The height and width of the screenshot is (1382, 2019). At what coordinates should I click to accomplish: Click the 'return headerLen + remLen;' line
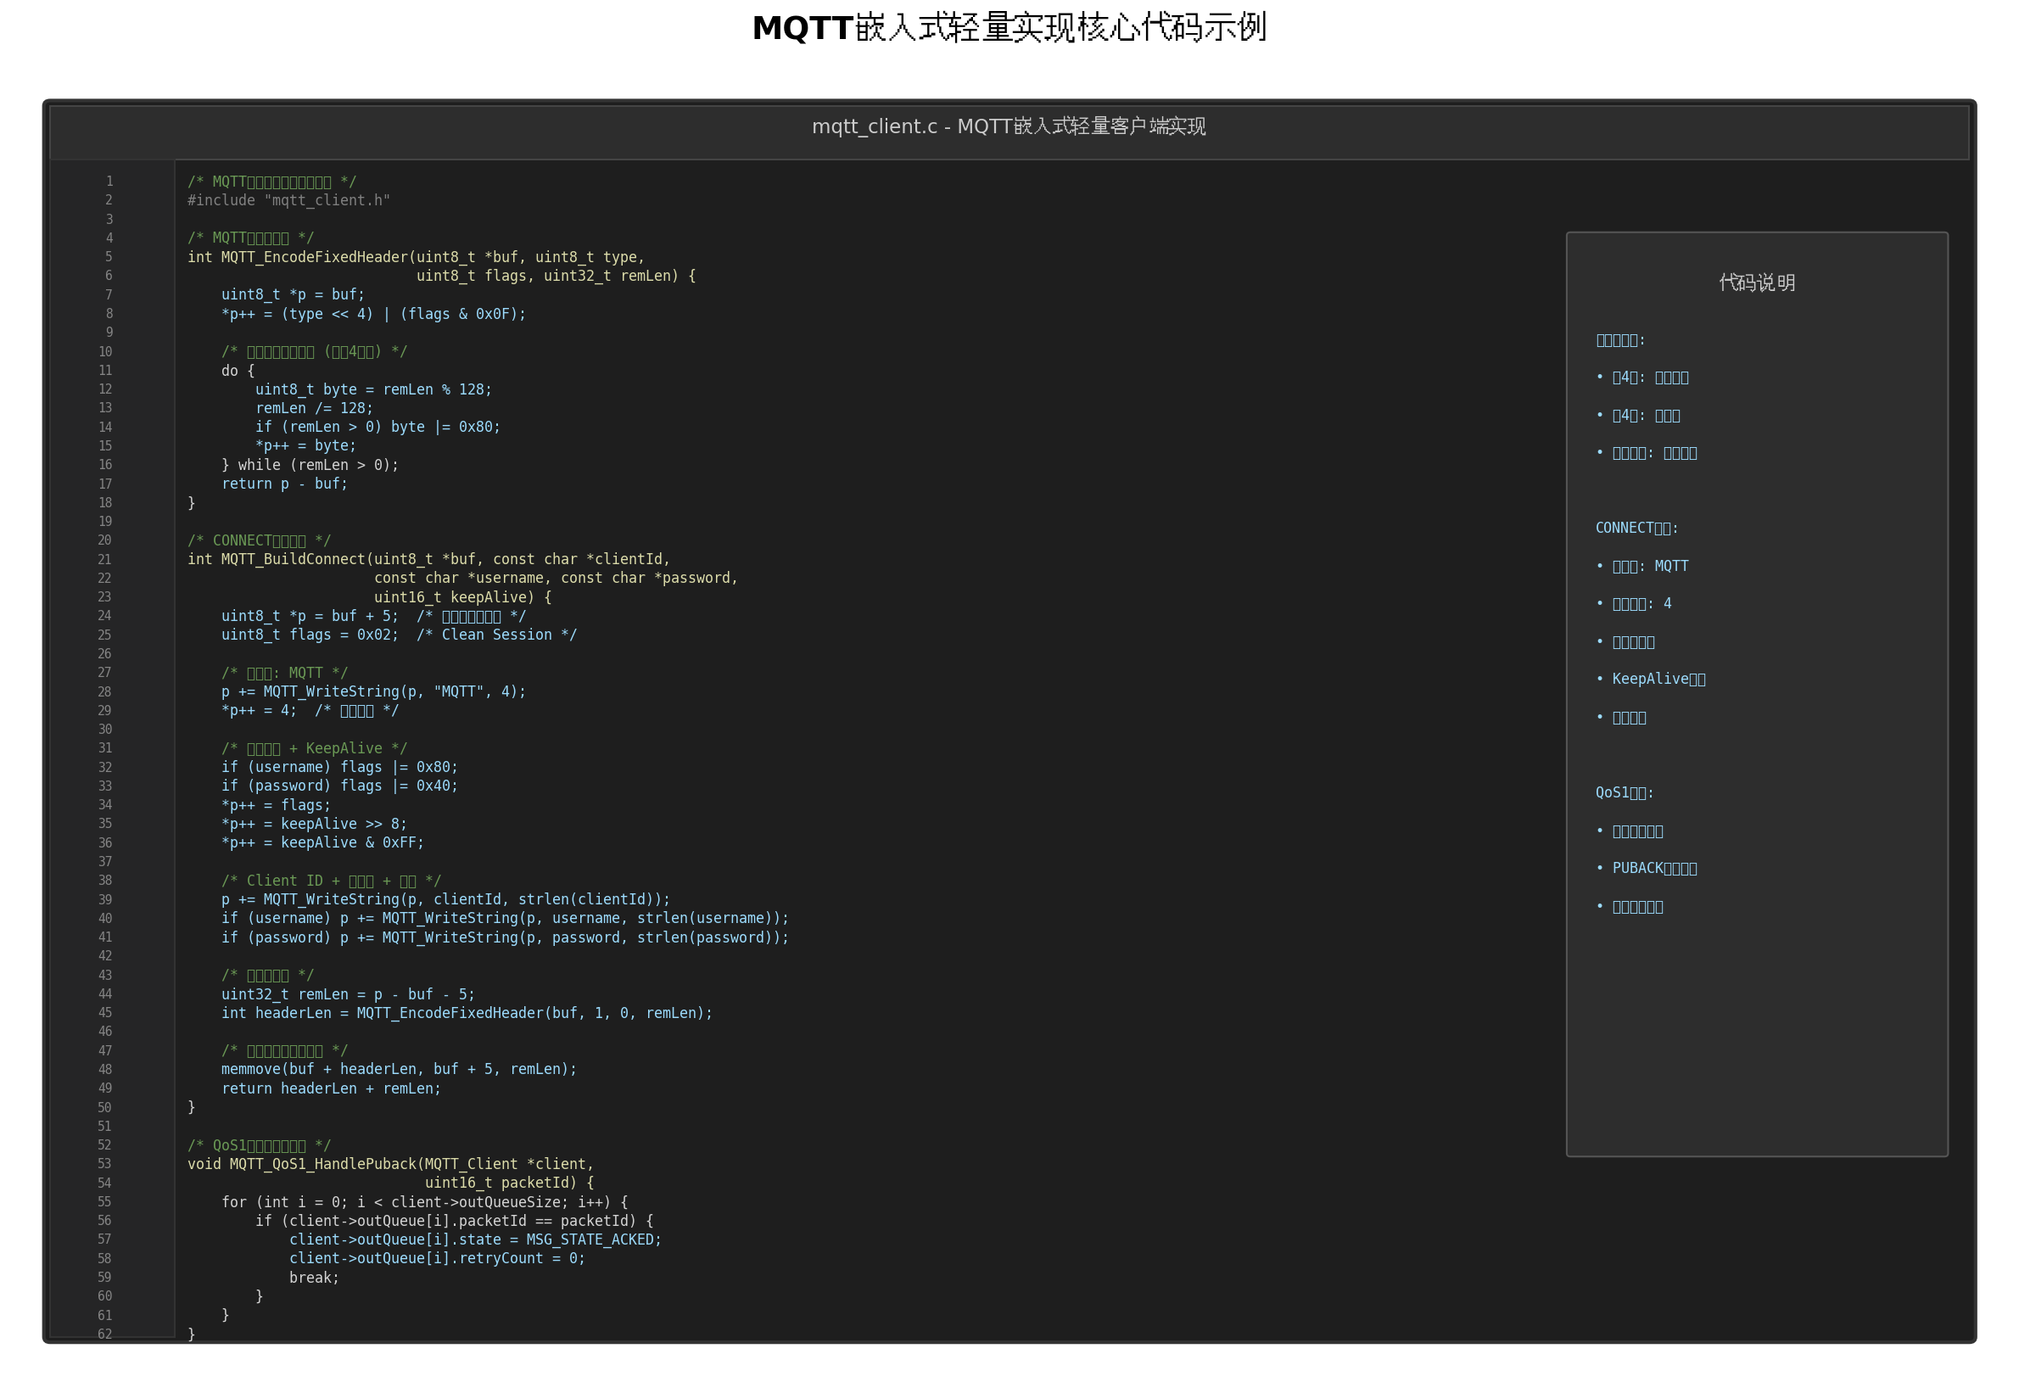pos(331,1088)
